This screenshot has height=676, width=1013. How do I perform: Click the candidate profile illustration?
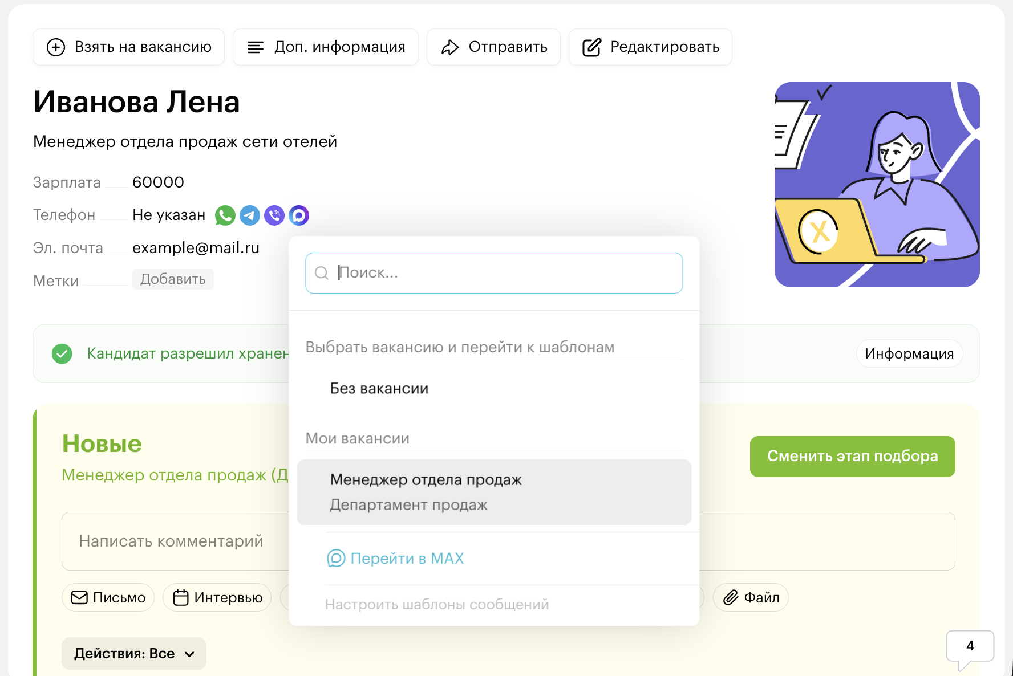point(877,185)
